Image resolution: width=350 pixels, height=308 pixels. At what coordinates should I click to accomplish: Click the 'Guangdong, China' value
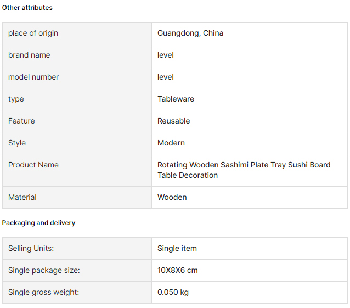pyautogui.click(x=190, y=33)
